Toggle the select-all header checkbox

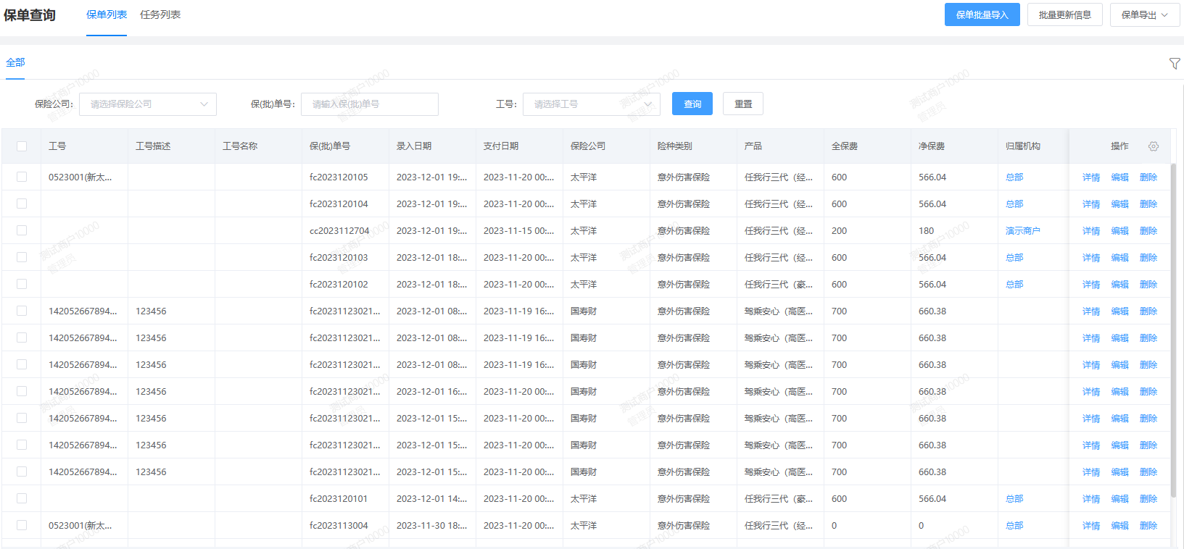[x=22, y=146]
